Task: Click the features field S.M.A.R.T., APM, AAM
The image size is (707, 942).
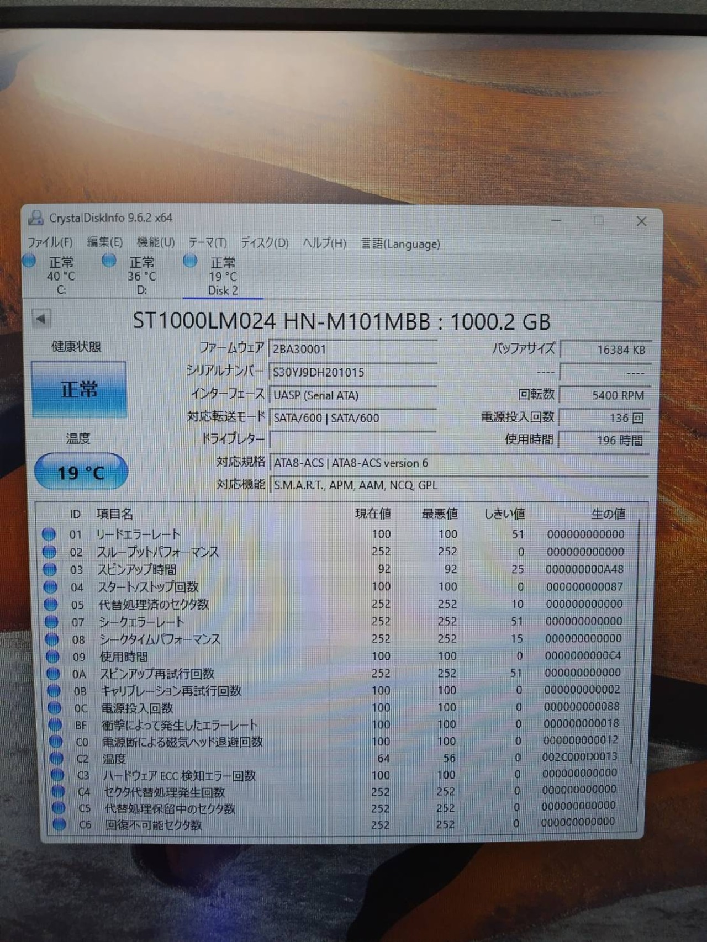Action: coord(459,485)
